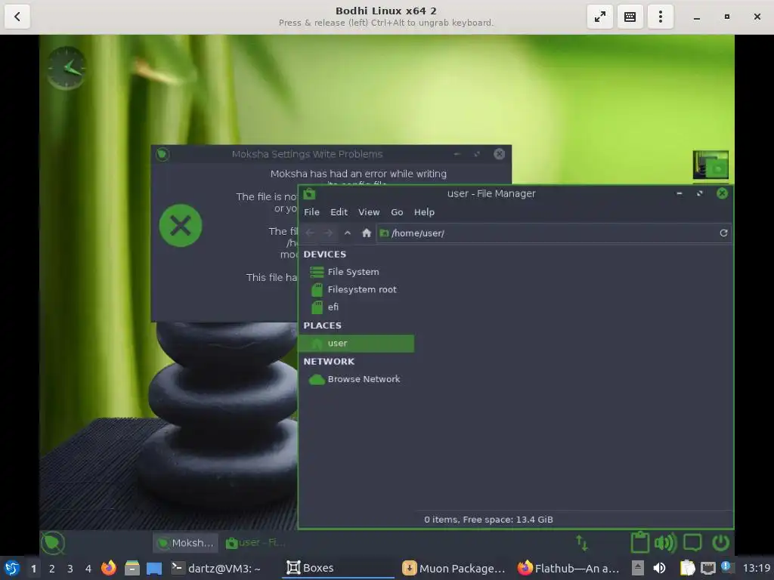This screenshot has width=774, height=580.
Task: Switch to the Boxes taskbar entry
Action: click(x=338, y=568)
